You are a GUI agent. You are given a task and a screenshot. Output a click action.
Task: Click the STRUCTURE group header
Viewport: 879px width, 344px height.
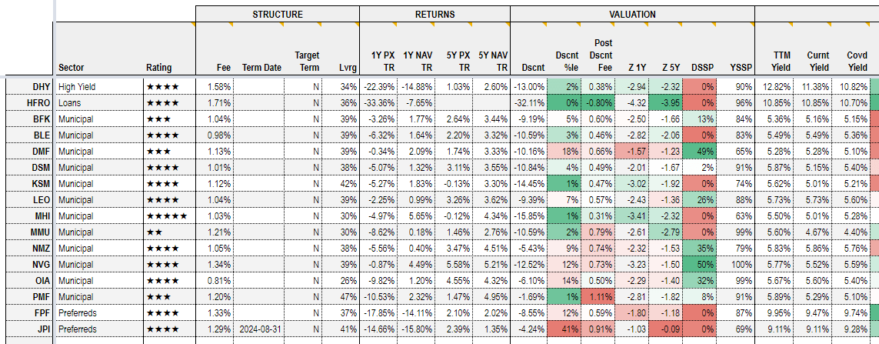coord(277,15)
